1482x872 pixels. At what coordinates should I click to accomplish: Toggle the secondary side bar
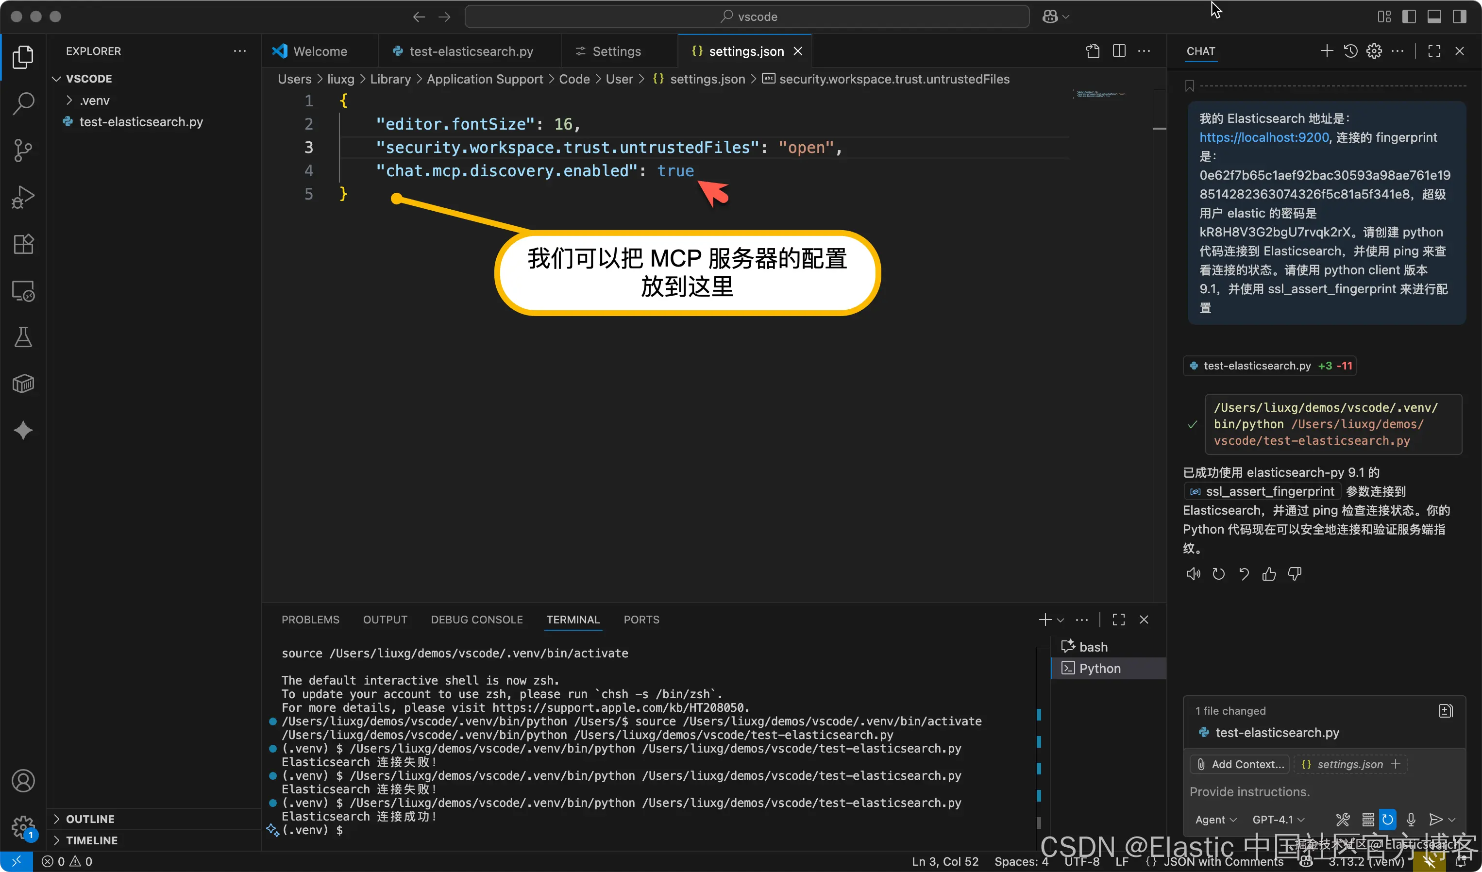[x=1459, y=17]
